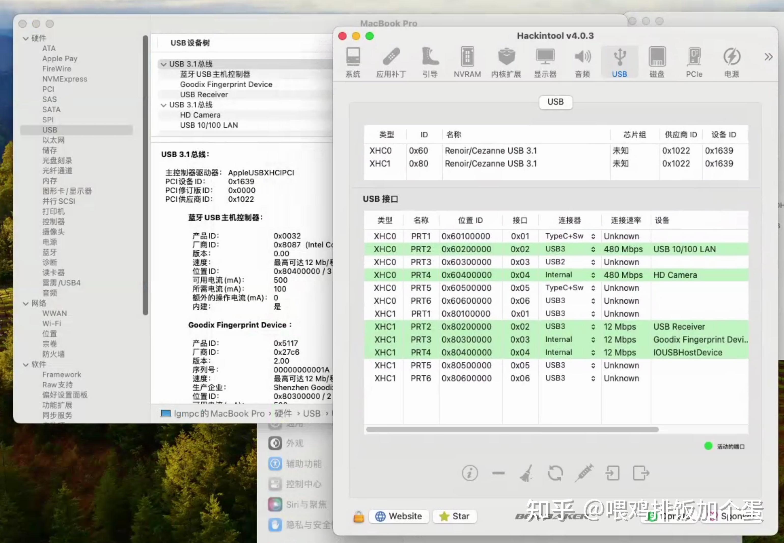Select HD Camera in the USB device tree
The width and height of the screenshot is (784, 543).
(200, 115)
